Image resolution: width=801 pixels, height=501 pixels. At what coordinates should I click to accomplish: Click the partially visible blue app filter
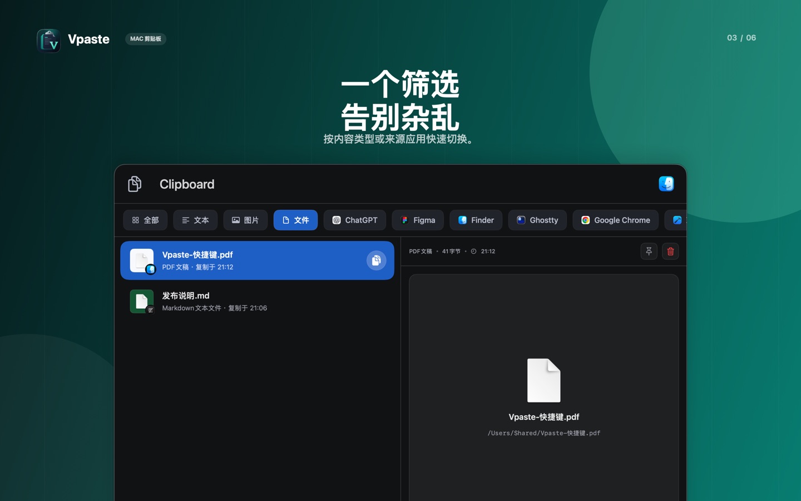676,220
